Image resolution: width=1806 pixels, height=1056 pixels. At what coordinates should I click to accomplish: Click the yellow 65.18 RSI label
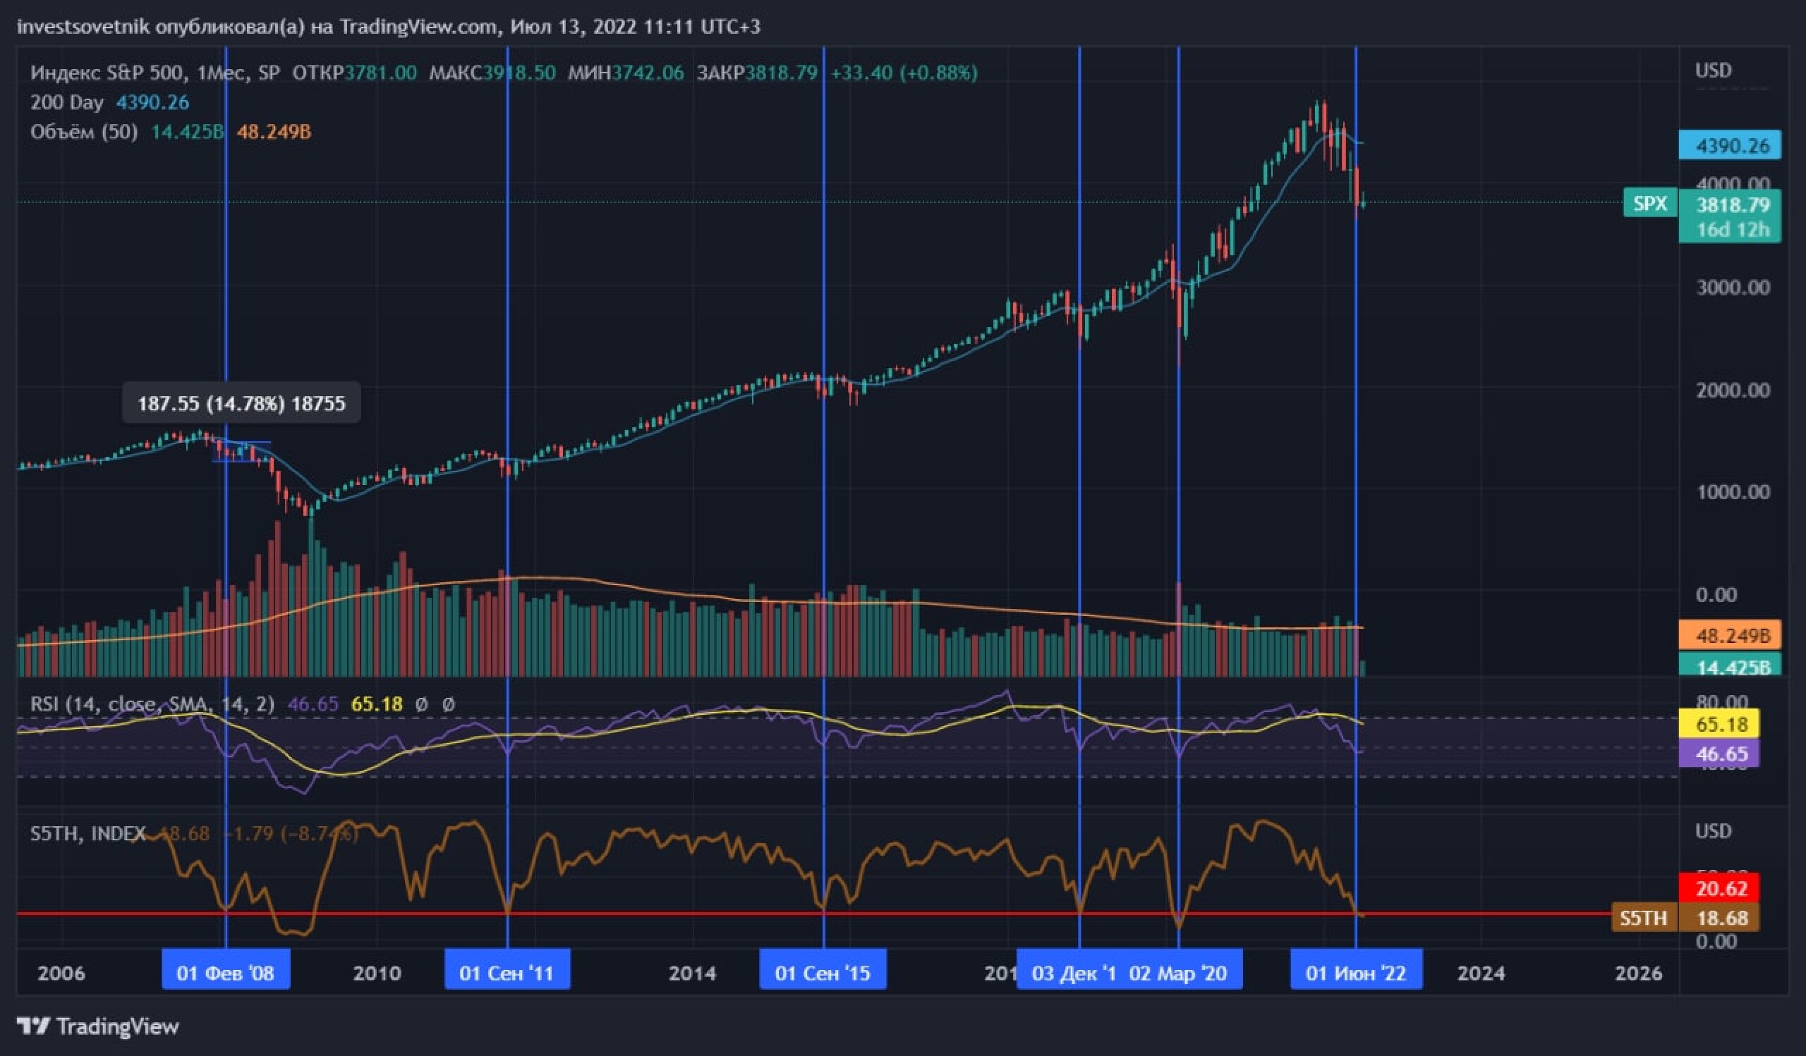coord(1719,724)
